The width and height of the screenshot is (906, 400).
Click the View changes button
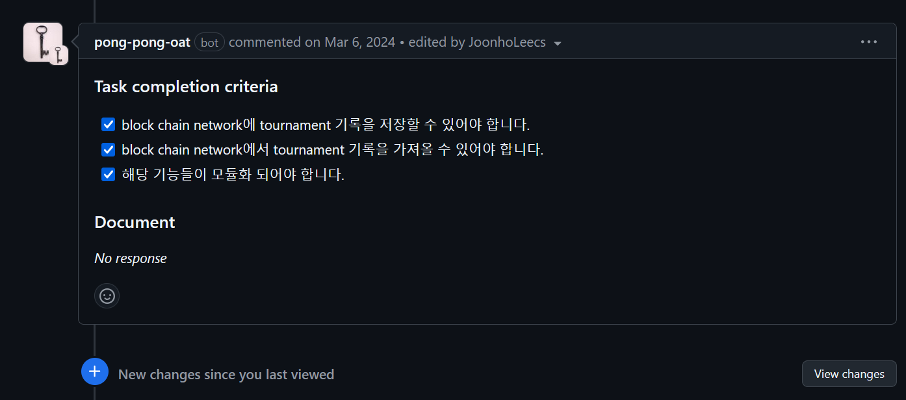point(849,374)
